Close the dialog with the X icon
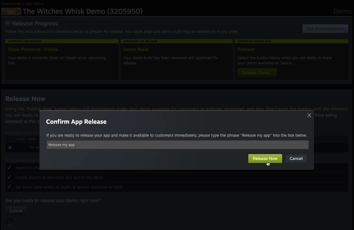This screenshot has width=354, height=230. (x=309, y=115)
